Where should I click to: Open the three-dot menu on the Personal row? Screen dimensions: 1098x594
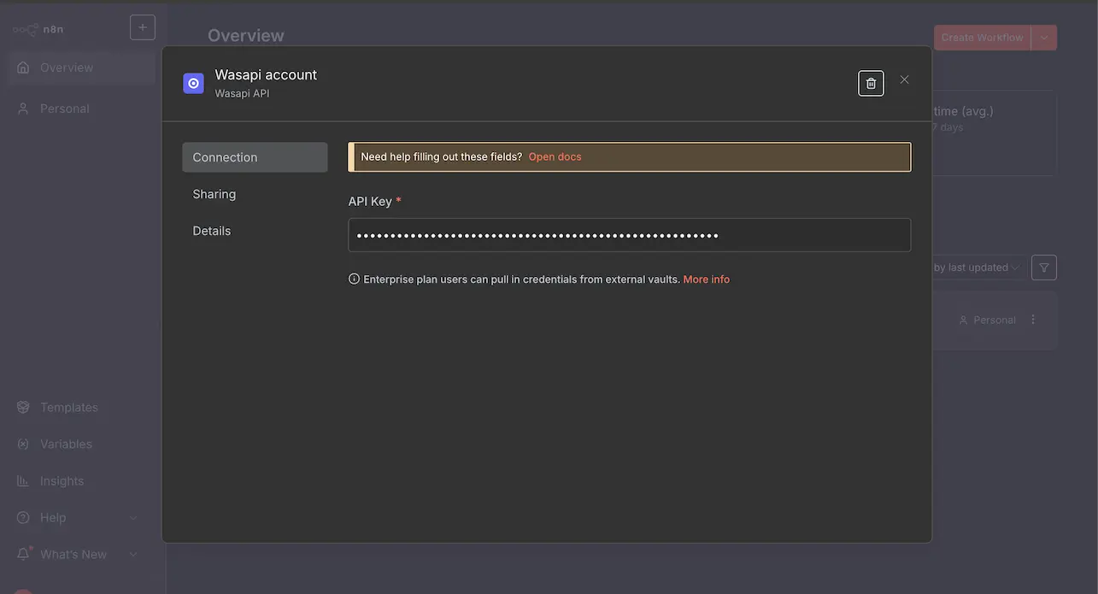[x=1033, y=320]
